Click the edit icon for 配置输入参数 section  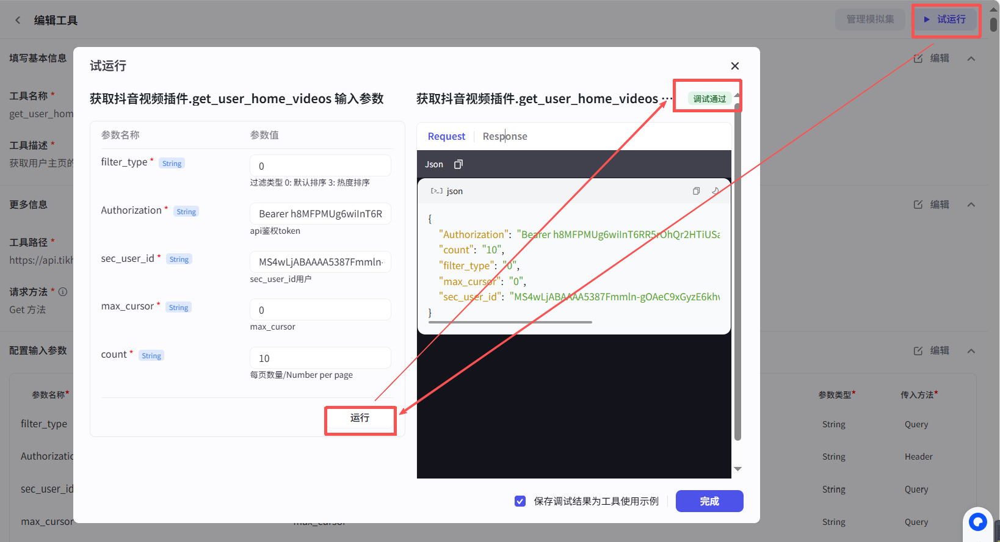918,351
